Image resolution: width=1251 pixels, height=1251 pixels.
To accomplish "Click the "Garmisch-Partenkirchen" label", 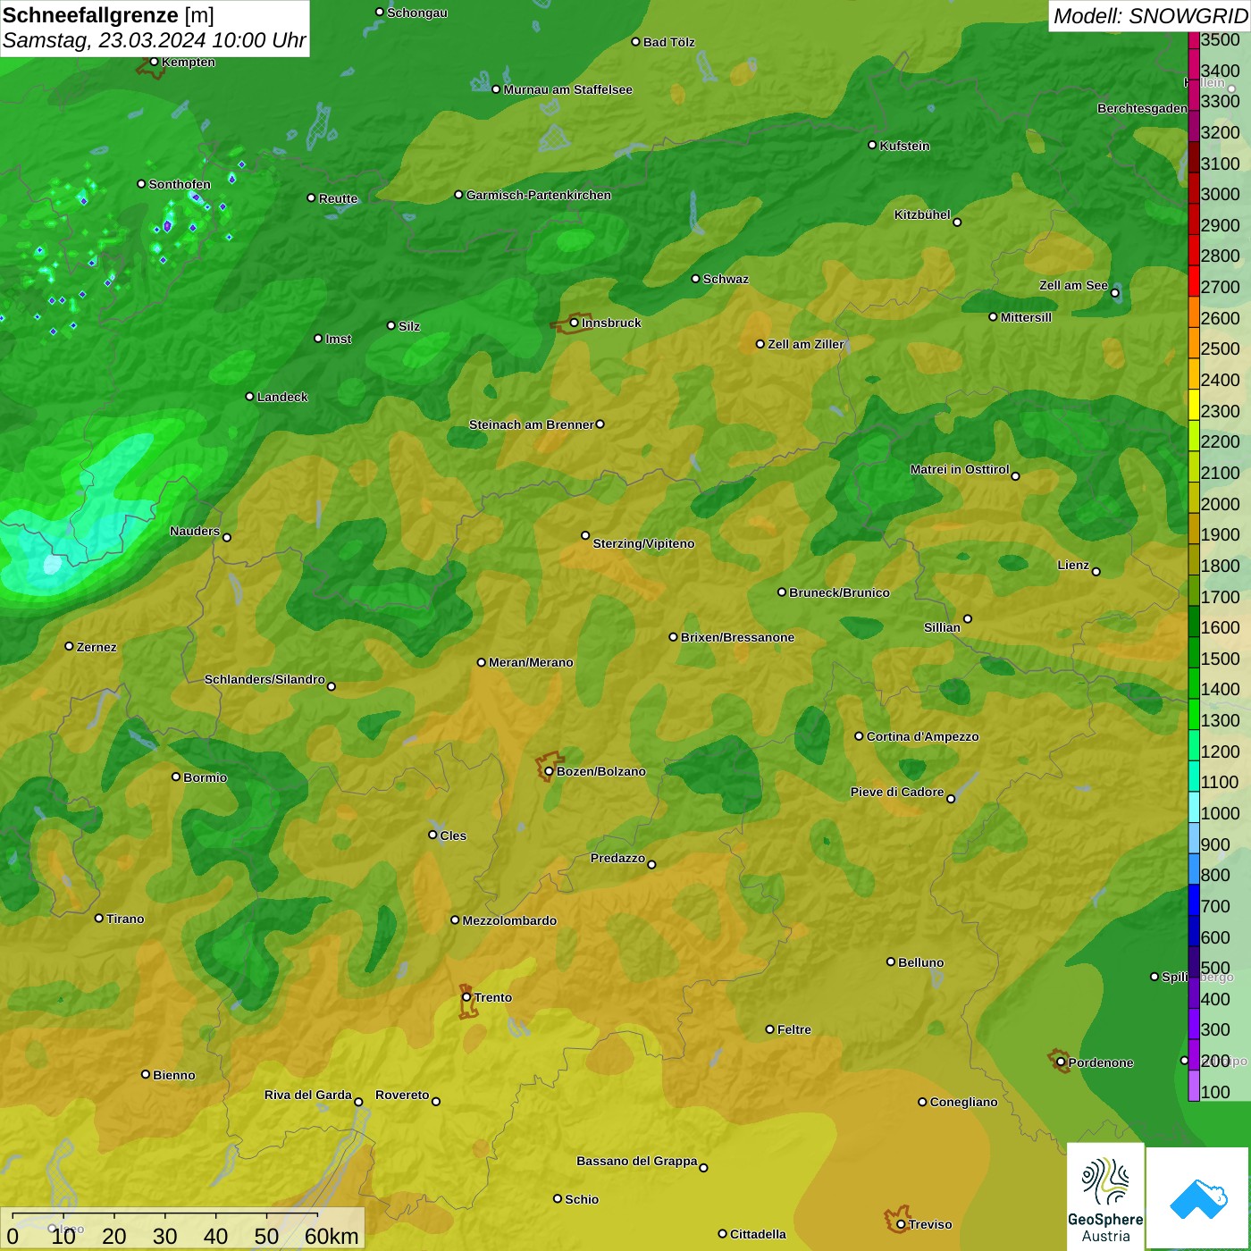I will (539, 195).
